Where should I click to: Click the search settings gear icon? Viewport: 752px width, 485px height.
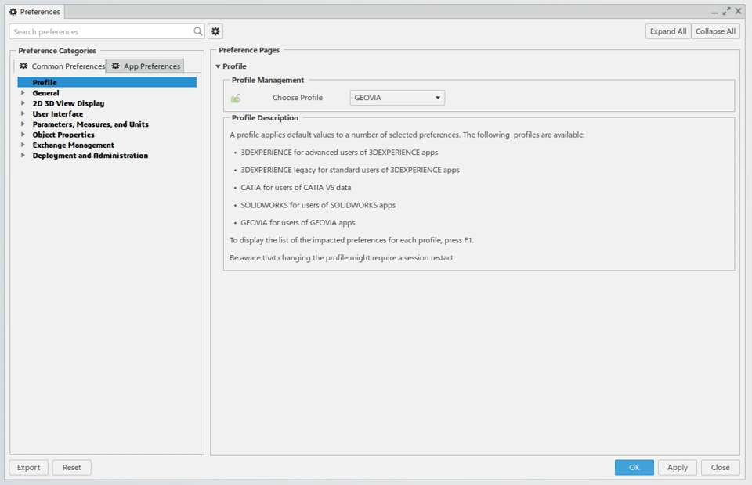tap(215, 31)
